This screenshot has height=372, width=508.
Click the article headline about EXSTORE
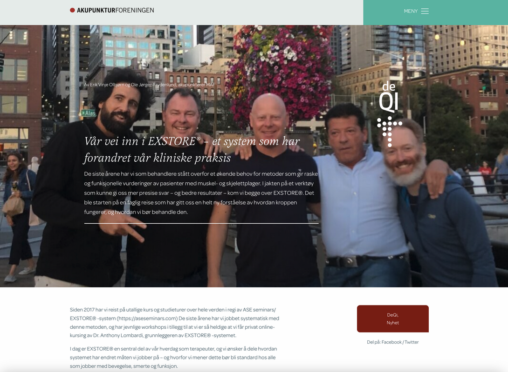pos(192,149)
